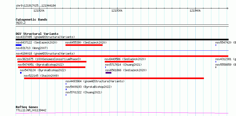
Task: Click the right arrowhead of the ruler
Action: (x=228, y=8)
